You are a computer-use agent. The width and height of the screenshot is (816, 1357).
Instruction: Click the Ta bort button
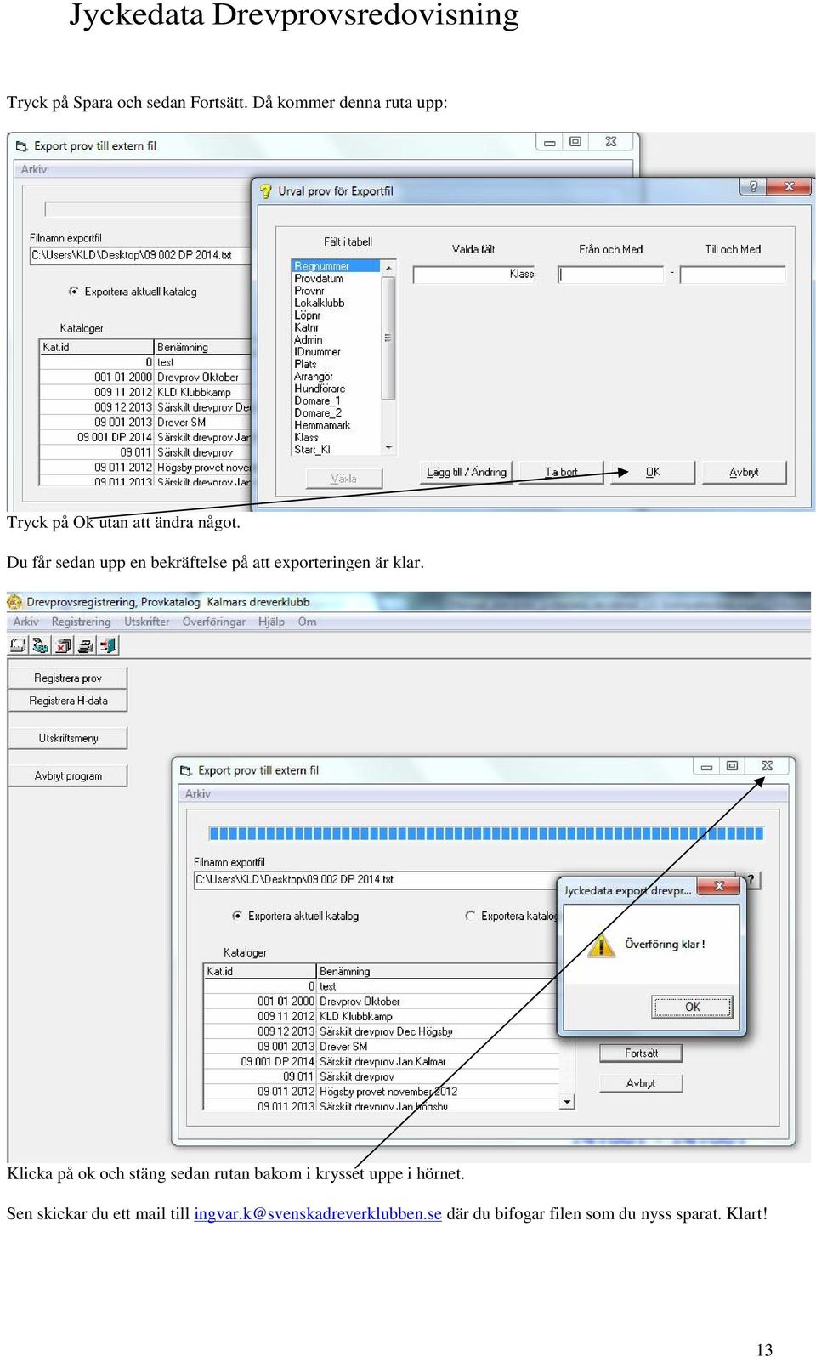pyautogui.click(x=561, y=472)
